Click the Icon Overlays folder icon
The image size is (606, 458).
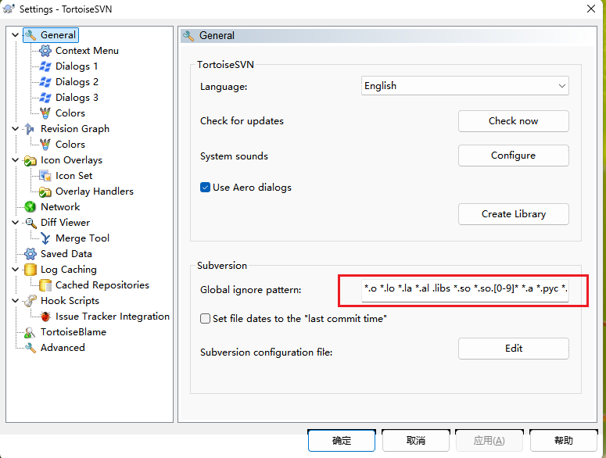[30, 160]
